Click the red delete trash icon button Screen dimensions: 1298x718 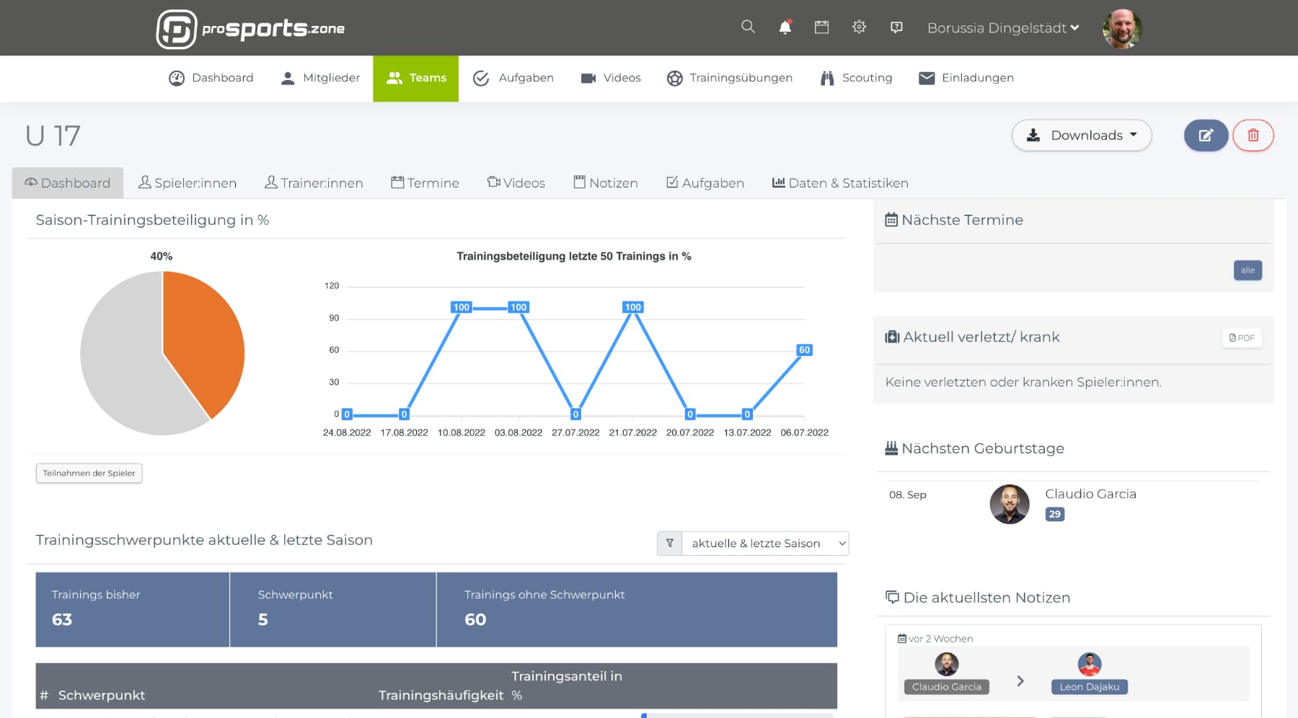[x=1253, y=136]
